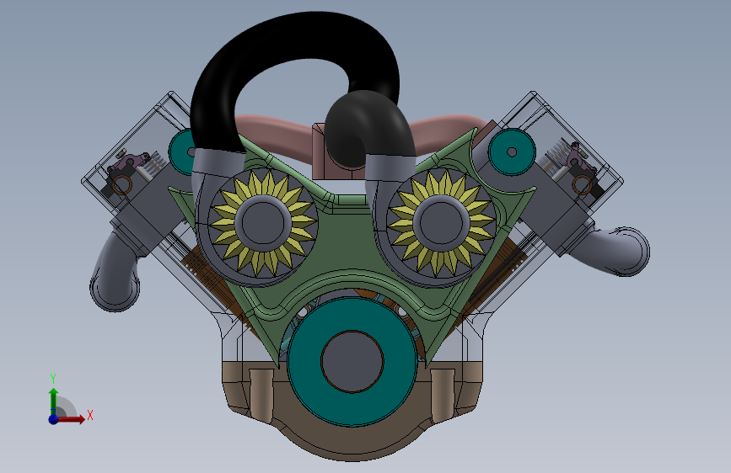Click the blue Z axis ball of the triad
This screenshot has width=731, height=473.
click(x=53, y=419)
